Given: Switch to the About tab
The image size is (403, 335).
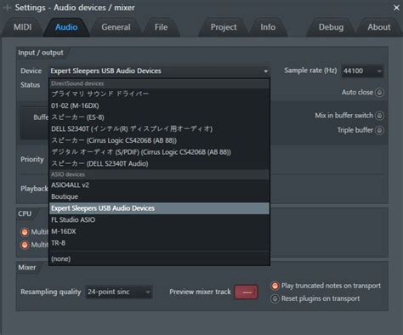Looking at the screenshot, I should 379,27.
